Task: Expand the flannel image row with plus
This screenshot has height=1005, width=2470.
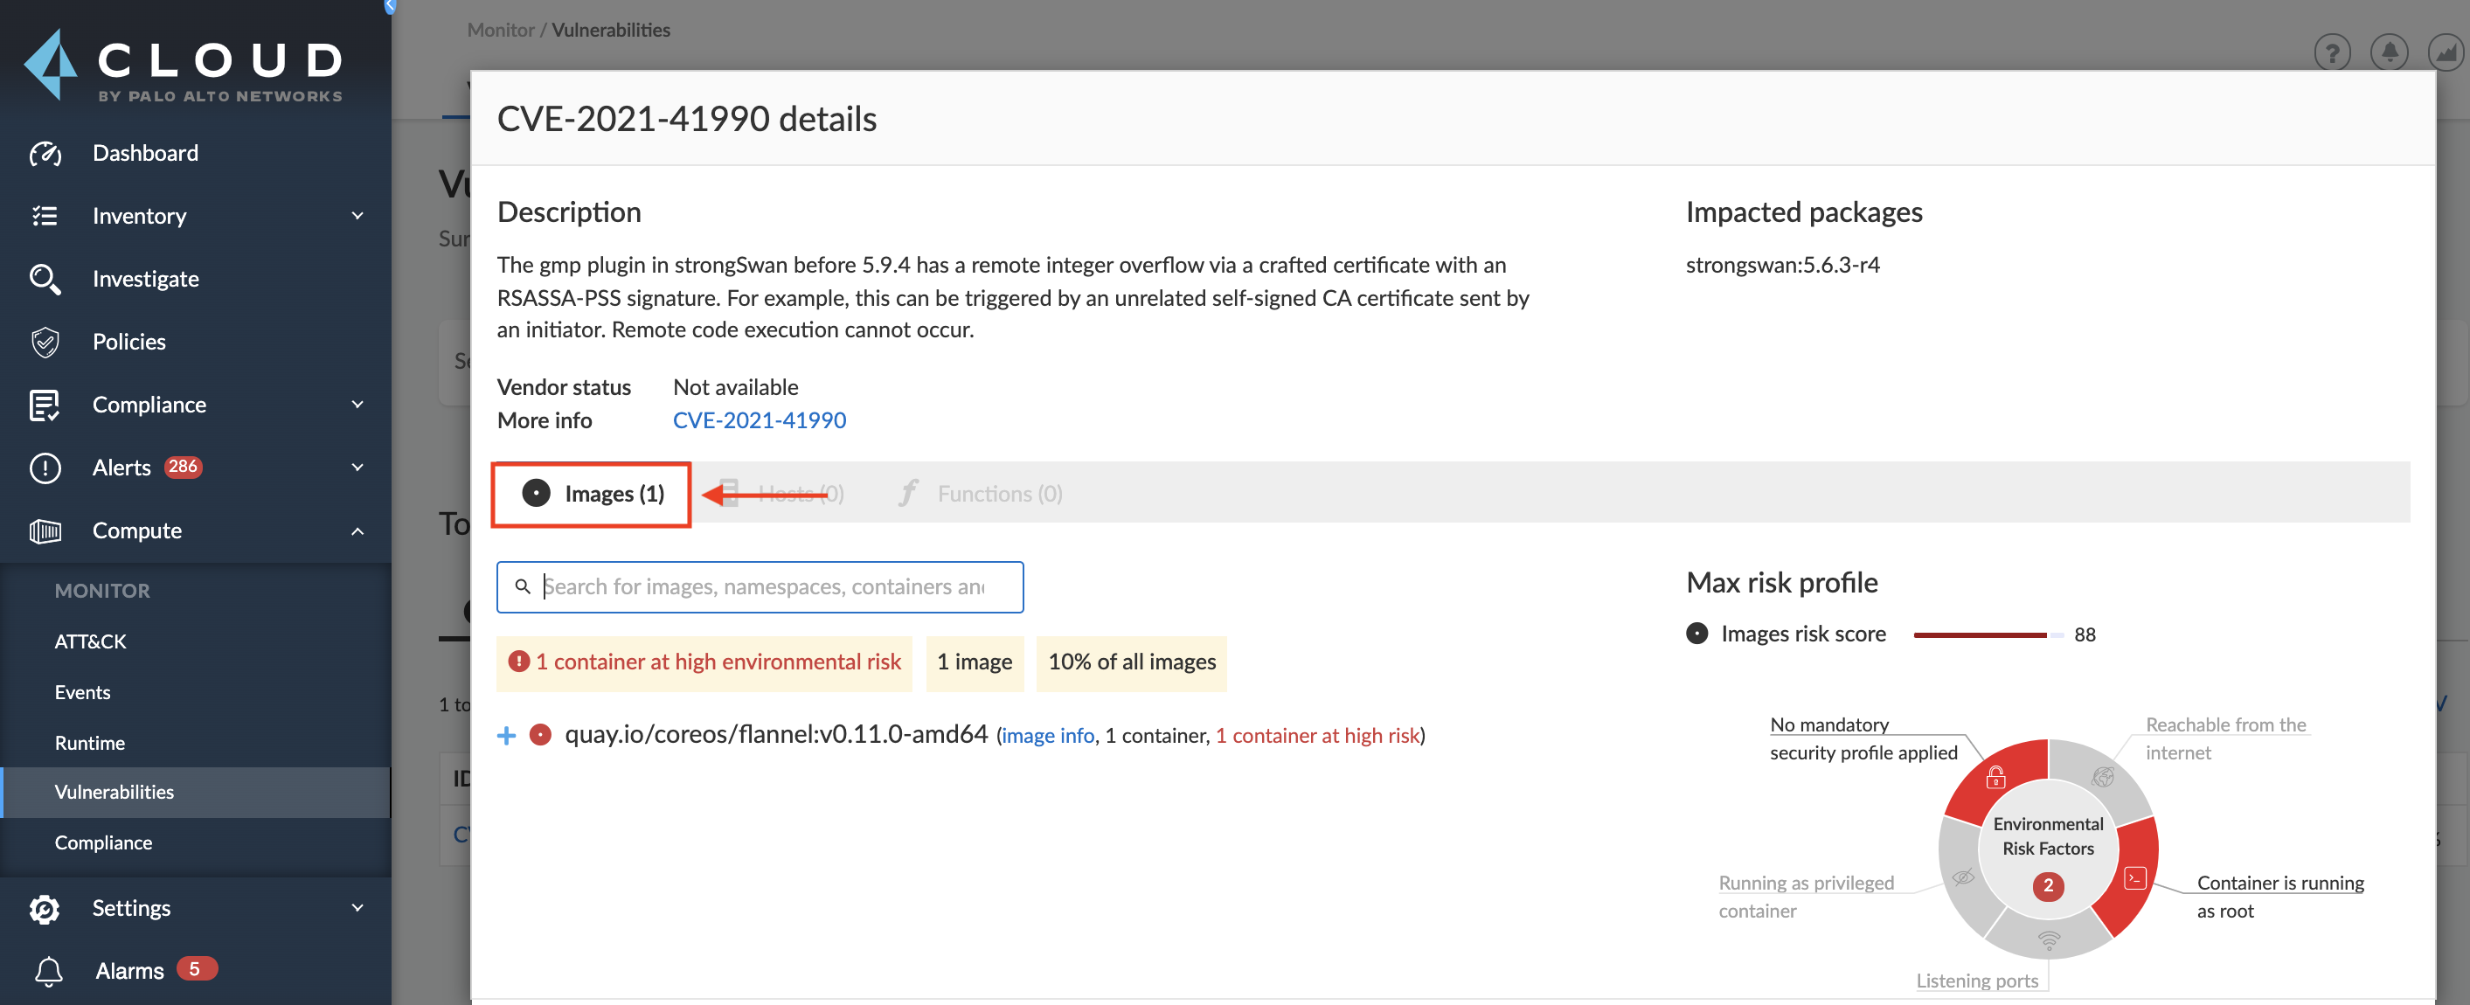Action: tap(506, 736)
